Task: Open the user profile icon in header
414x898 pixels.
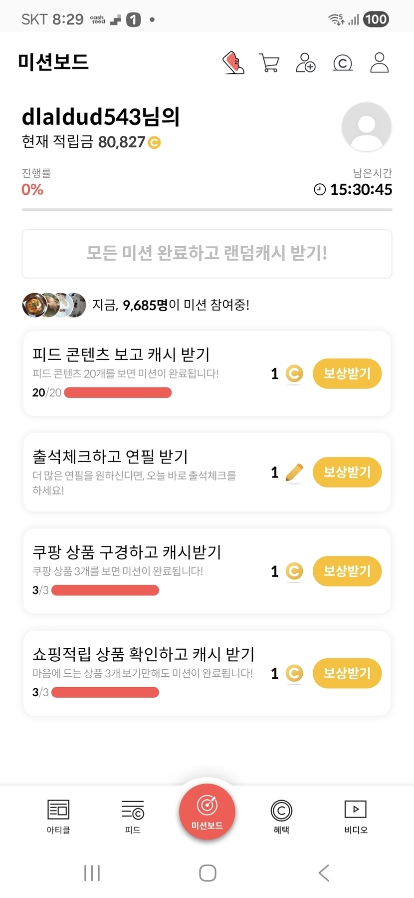Action: pos(379,63)
